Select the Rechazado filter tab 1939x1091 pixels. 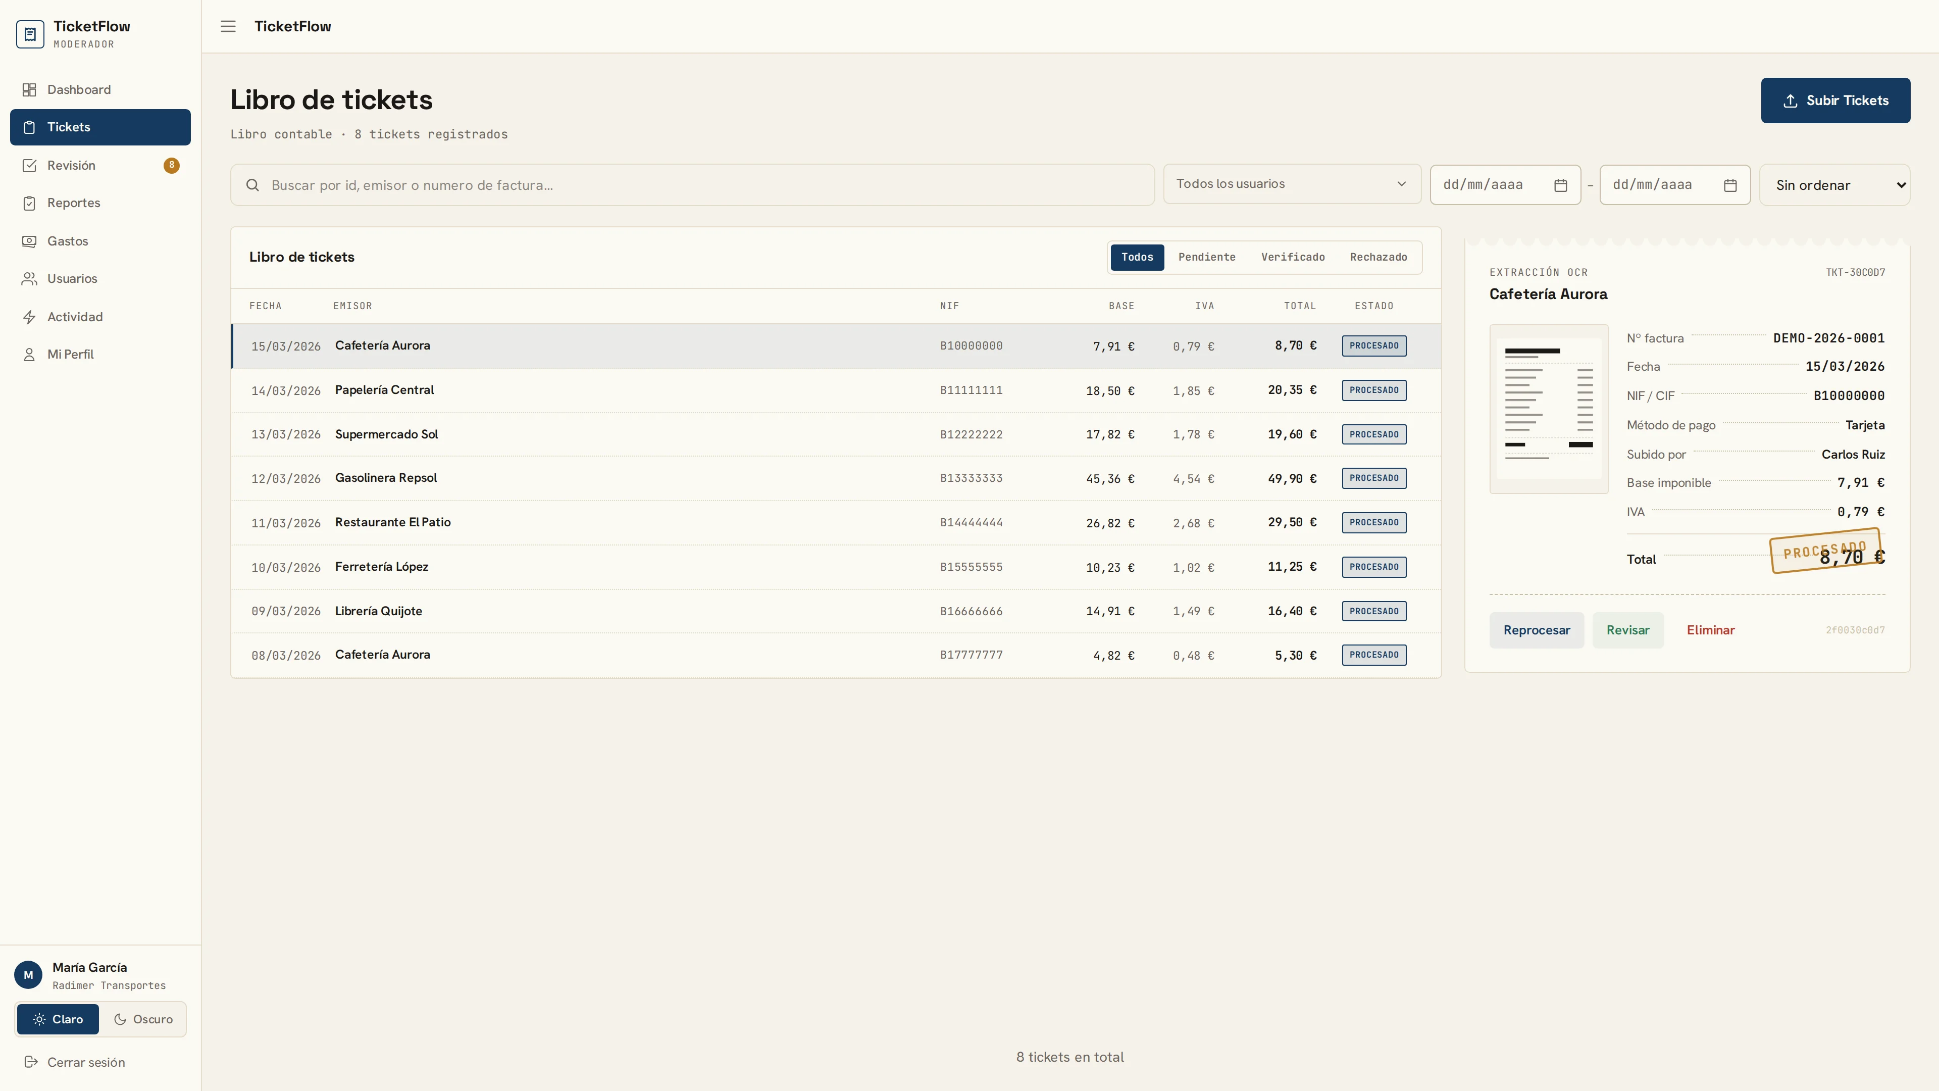(1378, 258)
